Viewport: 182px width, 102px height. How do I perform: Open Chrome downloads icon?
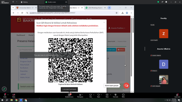click(123, 13)
